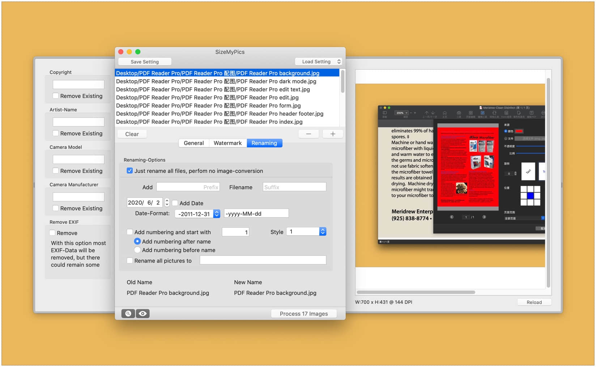This screenshot has width=596, height=367.
Task: Click the red color swatch in preview
Action: [x=519, y=131]
